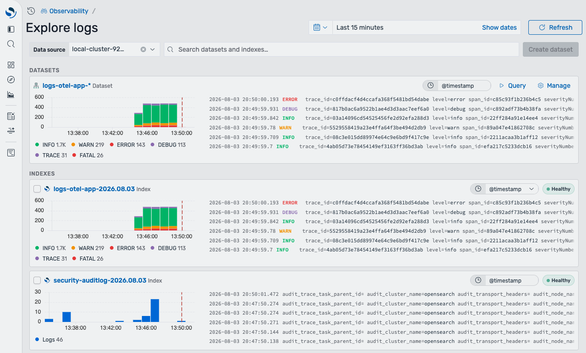Screen dimensions: 586x353
Task: Open the calendar quick-select dropdown
Action: tap(320, 27)
